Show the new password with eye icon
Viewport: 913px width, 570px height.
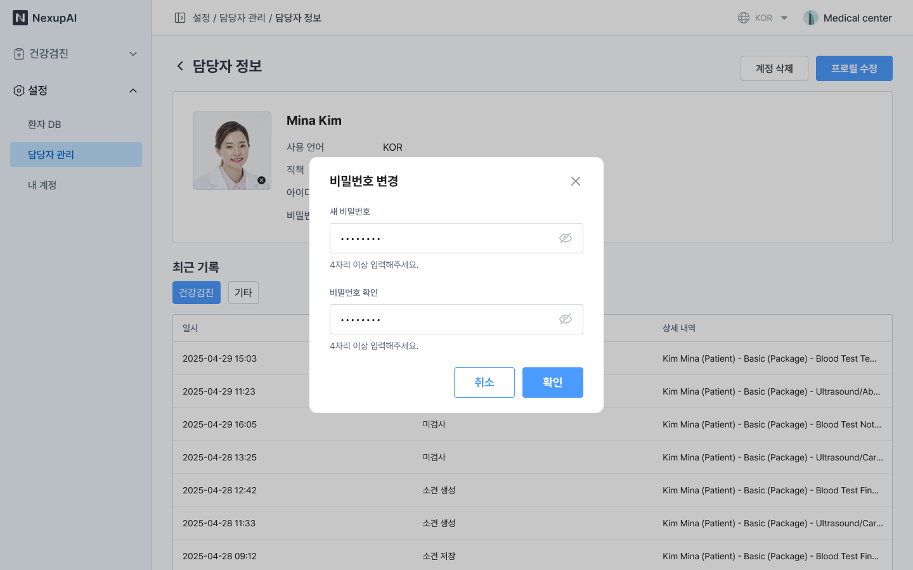pyautogui.click(x=565, y=238)
